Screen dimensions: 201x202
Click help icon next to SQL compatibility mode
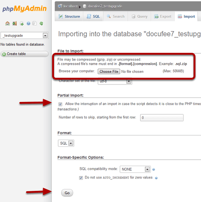coord(154,169)
